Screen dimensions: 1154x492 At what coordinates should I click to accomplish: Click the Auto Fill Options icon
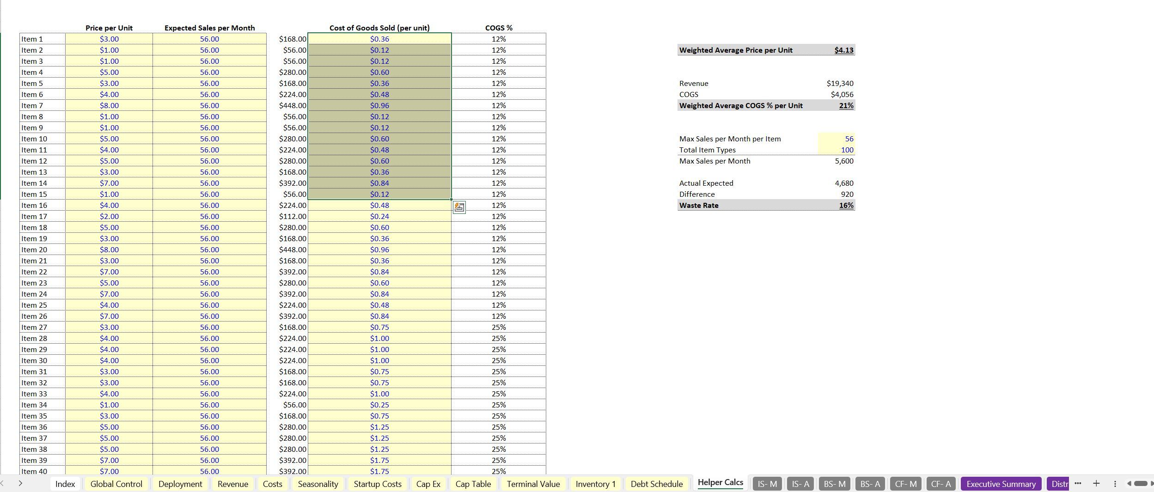(x=459, y=207)
